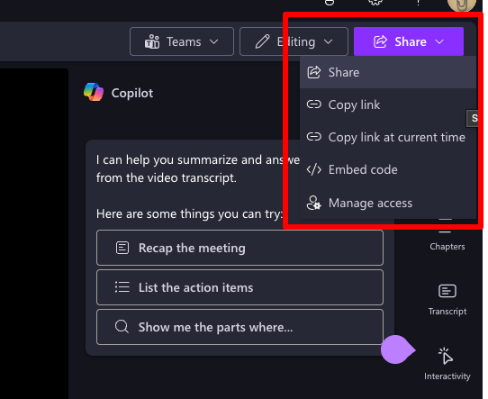This screenshot has height=399, width=488.
Task: Choose Embed code menu entry
Action: [388, 169]
